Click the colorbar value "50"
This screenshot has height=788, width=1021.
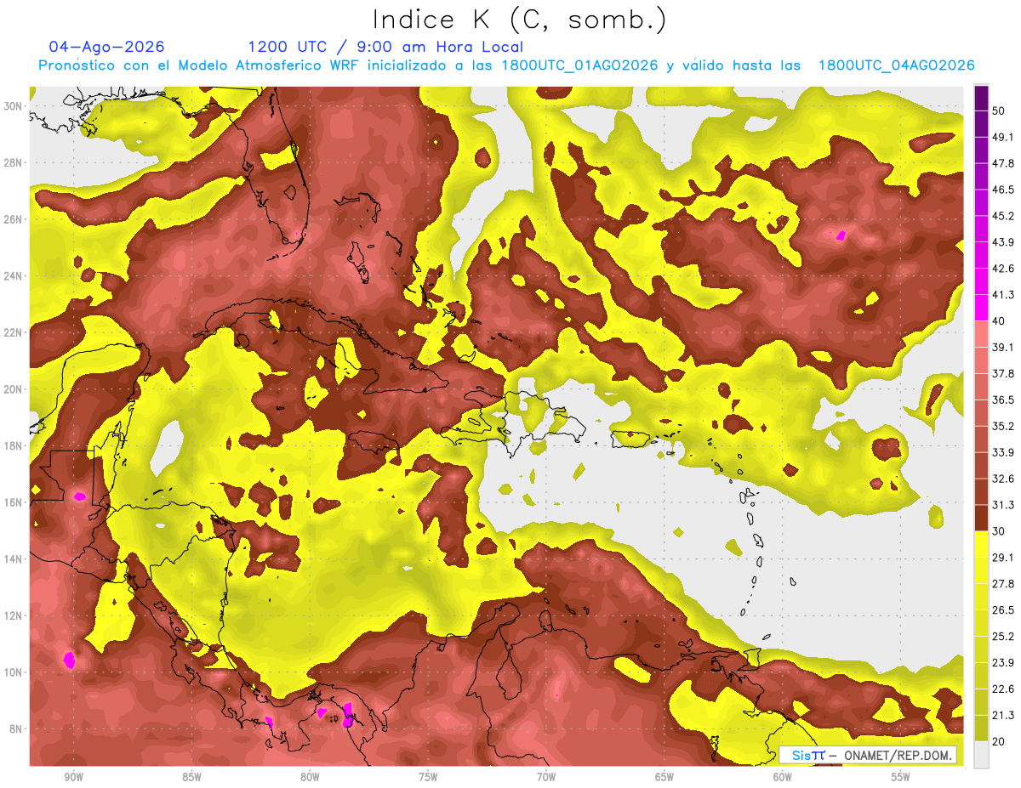1001,111
